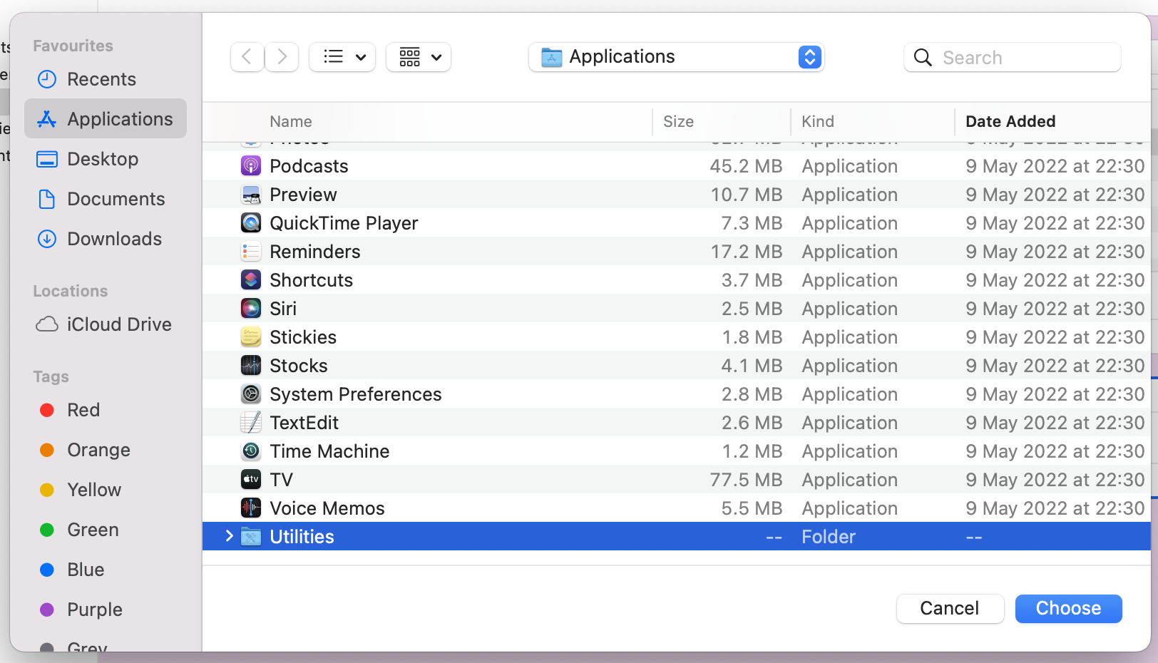This screenshot has height=663, width=1158.
Task: Select the System Preferences name text
Action: coord(356,394)
